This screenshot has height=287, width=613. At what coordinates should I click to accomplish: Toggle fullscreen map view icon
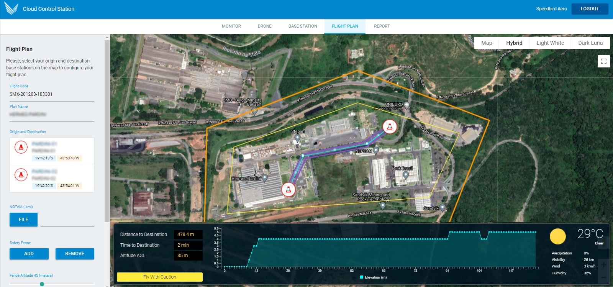[603, 61]
